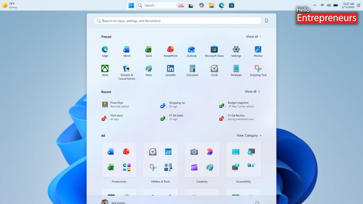The image size is (363, 204).
Task: Open File Explorer from the taskbar
Action: (211, 5)
